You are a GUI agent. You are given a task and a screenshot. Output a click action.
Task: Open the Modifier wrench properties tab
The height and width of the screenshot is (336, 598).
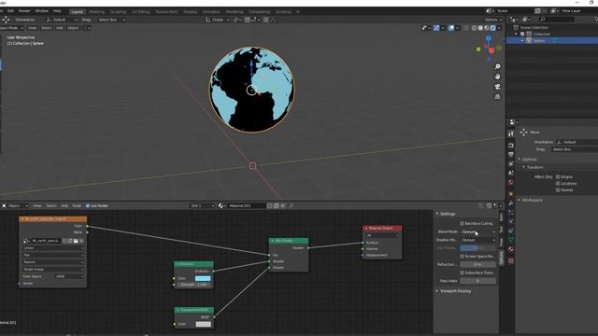coord(511,203)
